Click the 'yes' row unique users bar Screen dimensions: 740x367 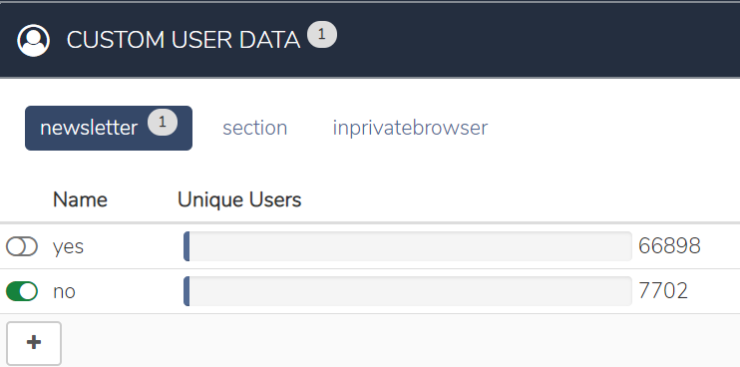pos(408,246)
